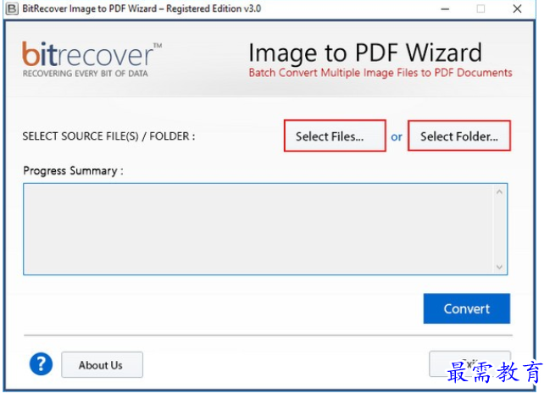
Task: Choose the Select Folder... button
Action: point(458,136)
